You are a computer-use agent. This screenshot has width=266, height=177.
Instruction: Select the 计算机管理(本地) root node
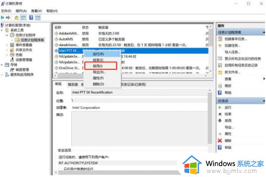tap(18, 25)
